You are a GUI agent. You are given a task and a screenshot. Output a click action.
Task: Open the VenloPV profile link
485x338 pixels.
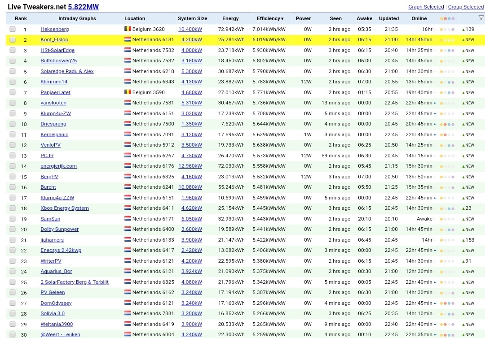coord(51,145)
